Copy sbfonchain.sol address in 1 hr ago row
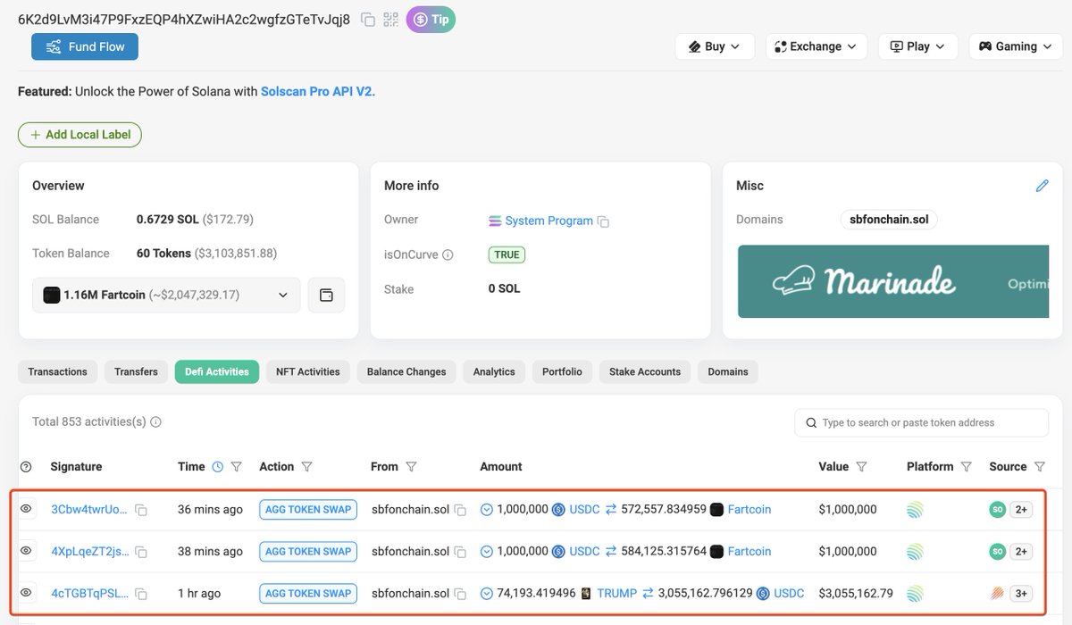This screenshot has width=1072, height=625. [x=460, y=594]
